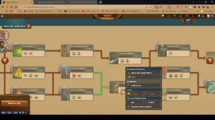Reload the current page
Image resolution: width=215 pixels, height=120 pixels.
click(11, 7)
